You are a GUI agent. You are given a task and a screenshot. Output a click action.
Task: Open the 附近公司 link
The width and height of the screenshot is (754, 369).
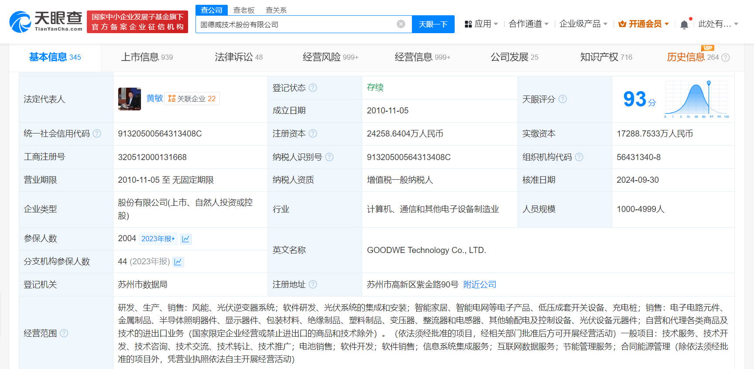click(480, 284)
